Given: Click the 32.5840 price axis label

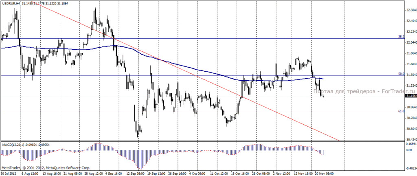Looking at the screenshot, I should pyautogui.click(x=411, y=10).
